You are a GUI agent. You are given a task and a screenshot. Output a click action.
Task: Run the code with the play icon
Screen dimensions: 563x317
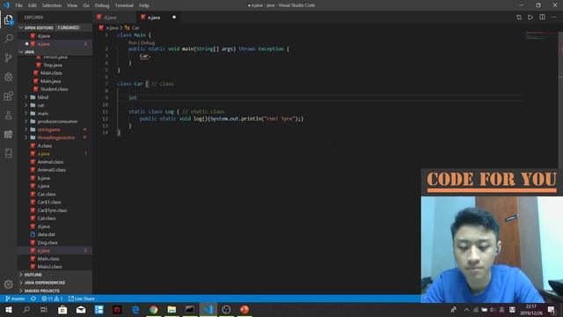[530, 18]
